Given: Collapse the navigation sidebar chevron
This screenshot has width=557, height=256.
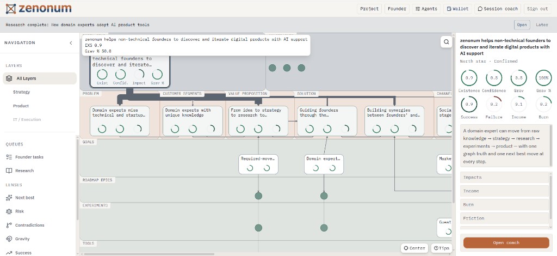Looking at the screenshot, I should 71,43.
